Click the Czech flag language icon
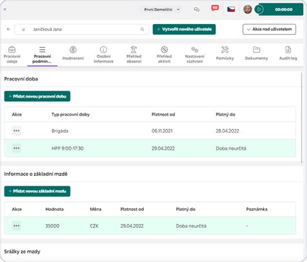Viewport: 307px width, 262px height. click(x=231, y=9)
